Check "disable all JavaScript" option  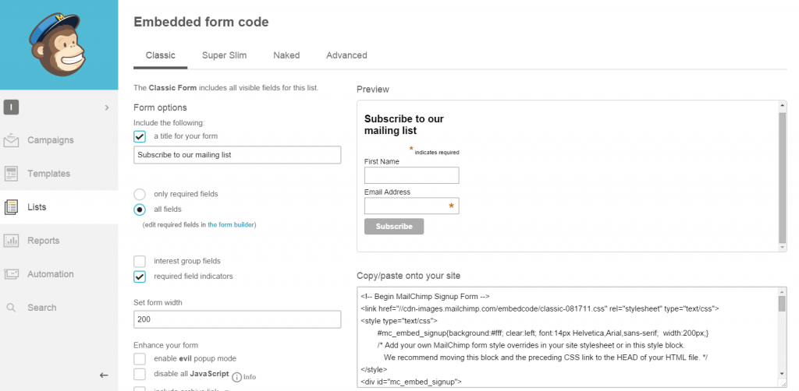click(x=140, y=374)
